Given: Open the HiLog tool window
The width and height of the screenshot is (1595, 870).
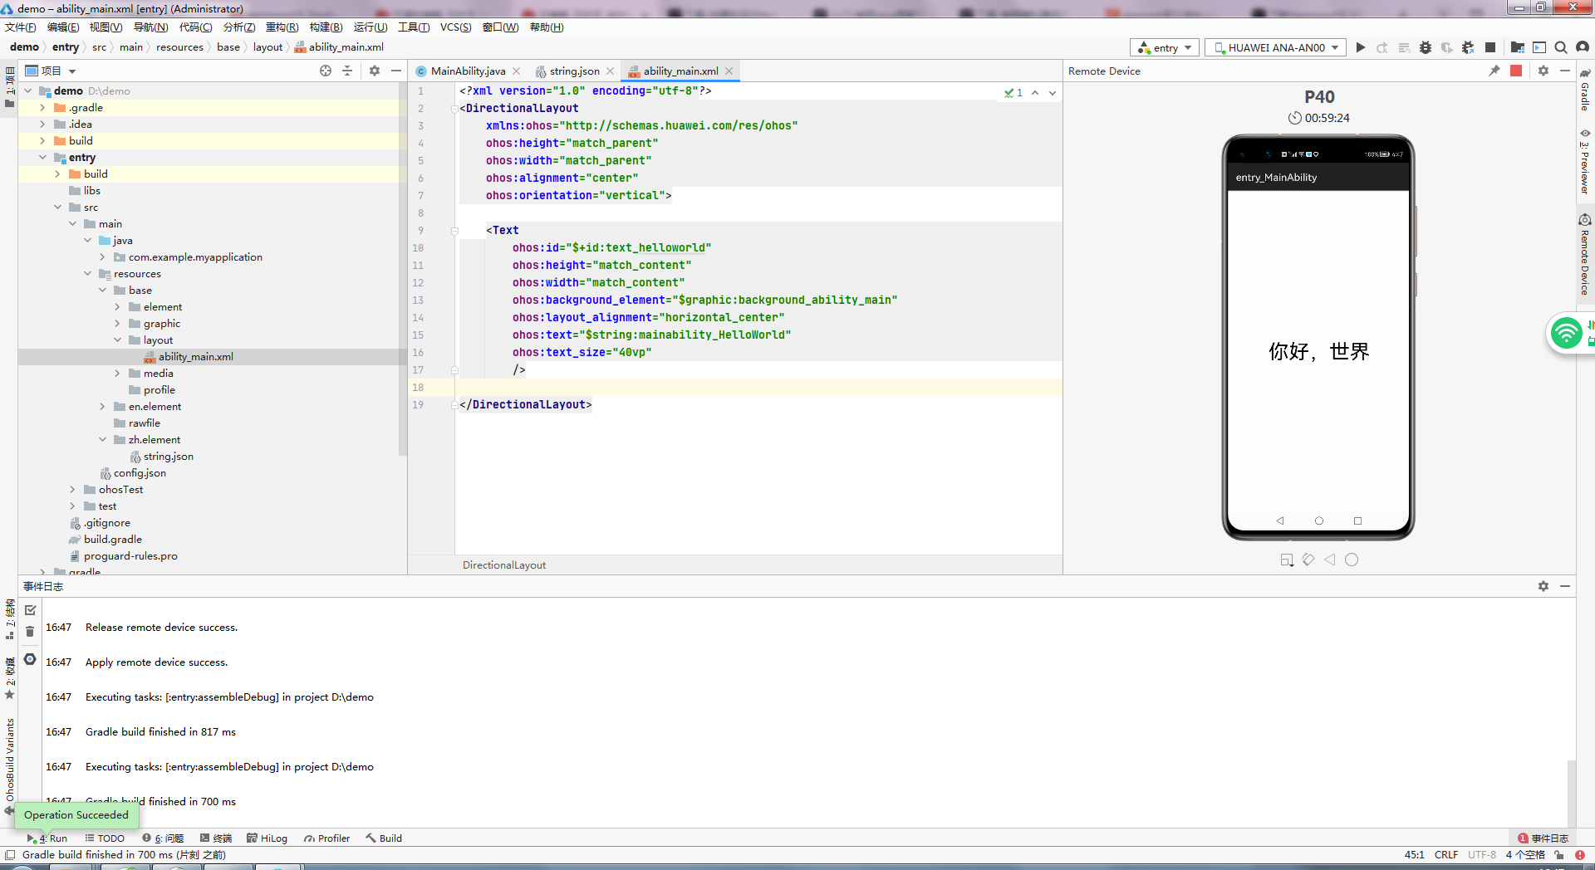Looking at the screenshot, I should pyautogui.click(x=267, y=838).
